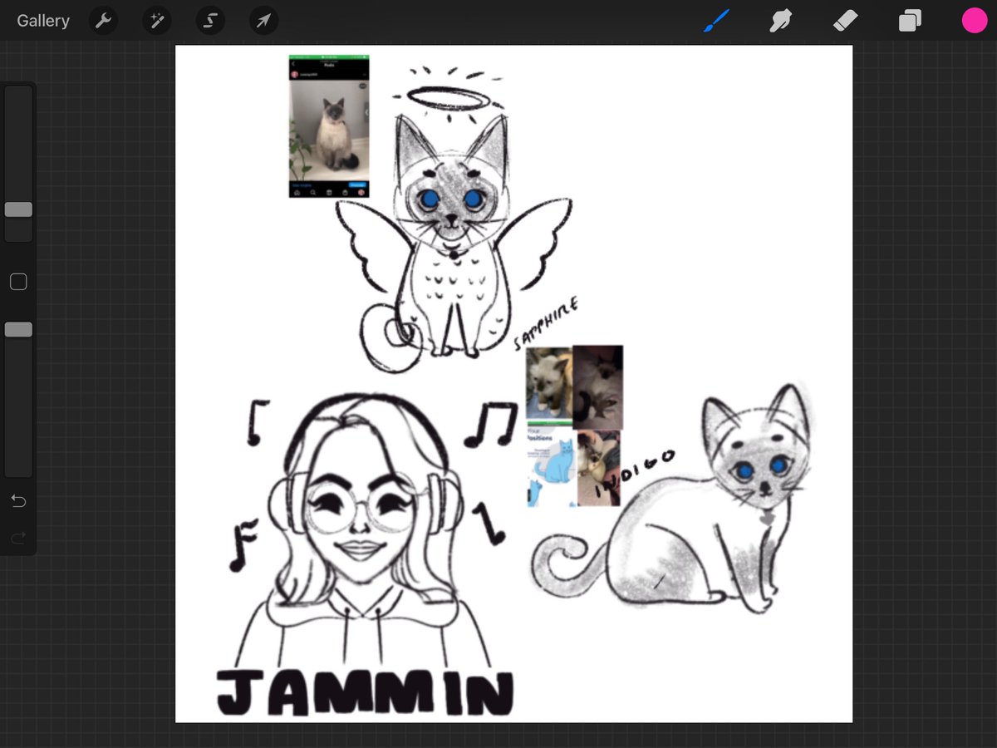Redo using the redo arrow
Screen dimensions: 997x748
click(17, 538)
